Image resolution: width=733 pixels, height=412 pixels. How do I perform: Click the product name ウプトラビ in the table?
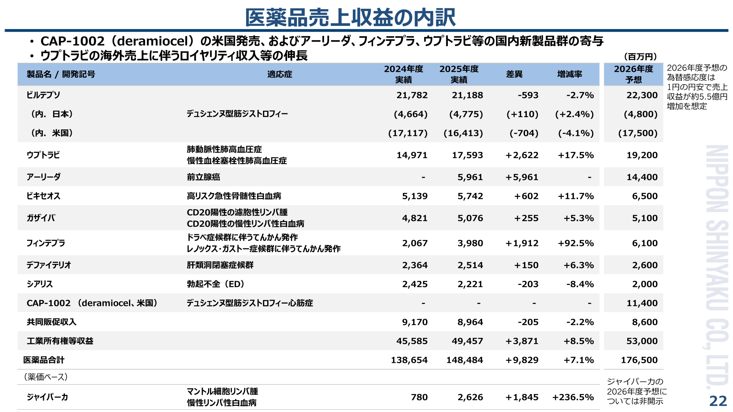(x=43, y=155)
